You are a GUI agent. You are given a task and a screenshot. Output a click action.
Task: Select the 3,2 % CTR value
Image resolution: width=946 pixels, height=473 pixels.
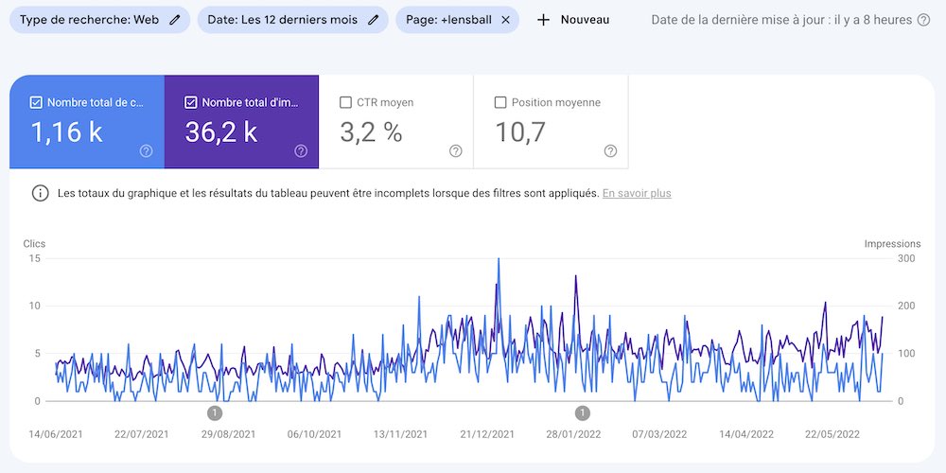(371, 132)
